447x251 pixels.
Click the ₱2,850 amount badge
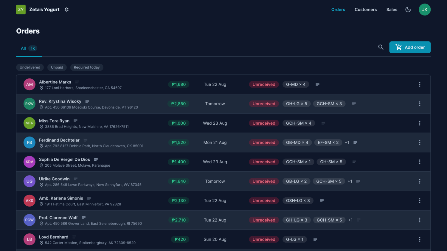click(179, 104)
